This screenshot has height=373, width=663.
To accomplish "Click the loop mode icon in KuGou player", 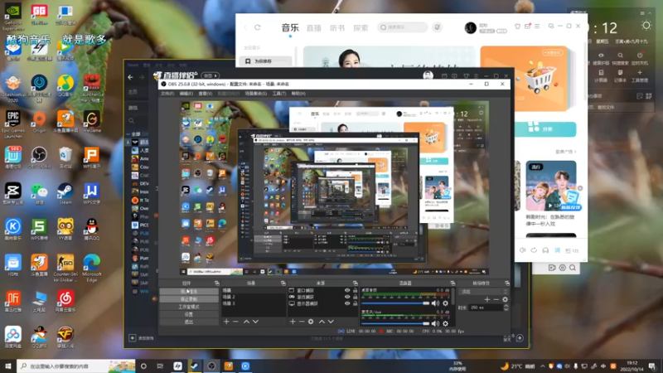I will (x=534, y=250).
